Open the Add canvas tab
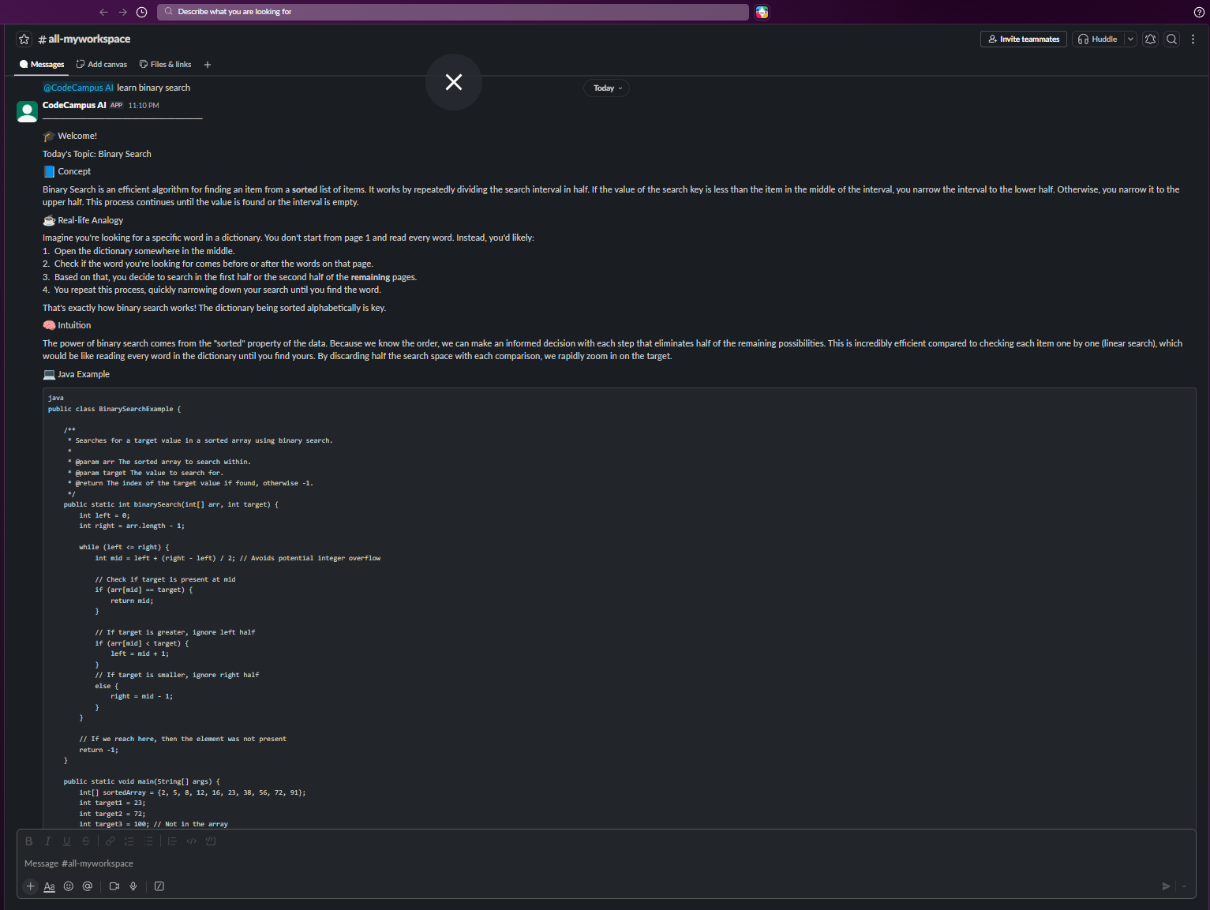 102,65
